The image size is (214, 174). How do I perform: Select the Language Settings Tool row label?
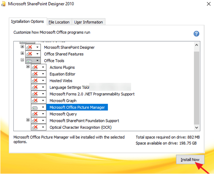coord(69,87)
